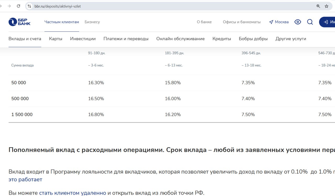Open the browser zoom magnifier icon

click(318, 6)
